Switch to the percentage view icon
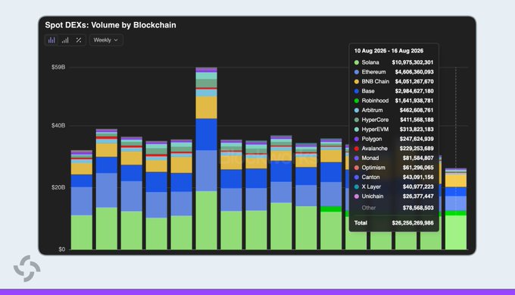515x295 pixels. (x=79, y=40)
